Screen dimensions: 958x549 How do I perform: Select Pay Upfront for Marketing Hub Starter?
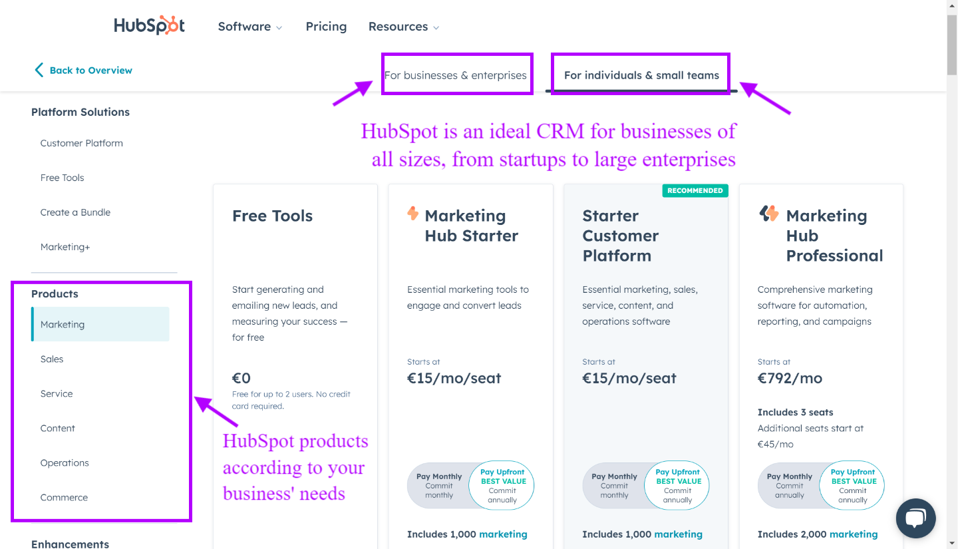pos(501,485)
